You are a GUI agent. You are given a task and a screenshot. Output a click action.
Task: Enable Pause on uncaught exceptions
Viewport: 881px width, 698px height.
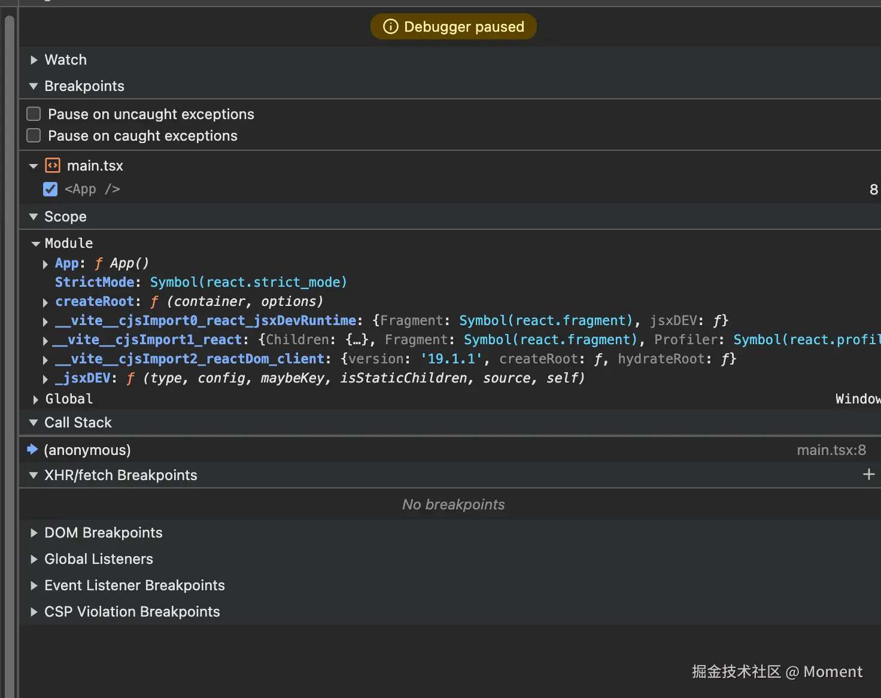[34, 114]
